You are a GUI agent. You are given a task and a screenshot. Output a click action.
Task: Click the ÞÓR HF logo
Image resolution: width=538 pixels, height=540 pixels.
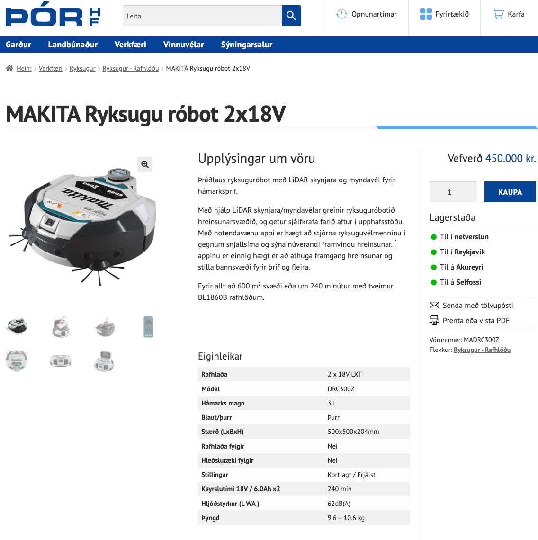click(x=53, y=14)
